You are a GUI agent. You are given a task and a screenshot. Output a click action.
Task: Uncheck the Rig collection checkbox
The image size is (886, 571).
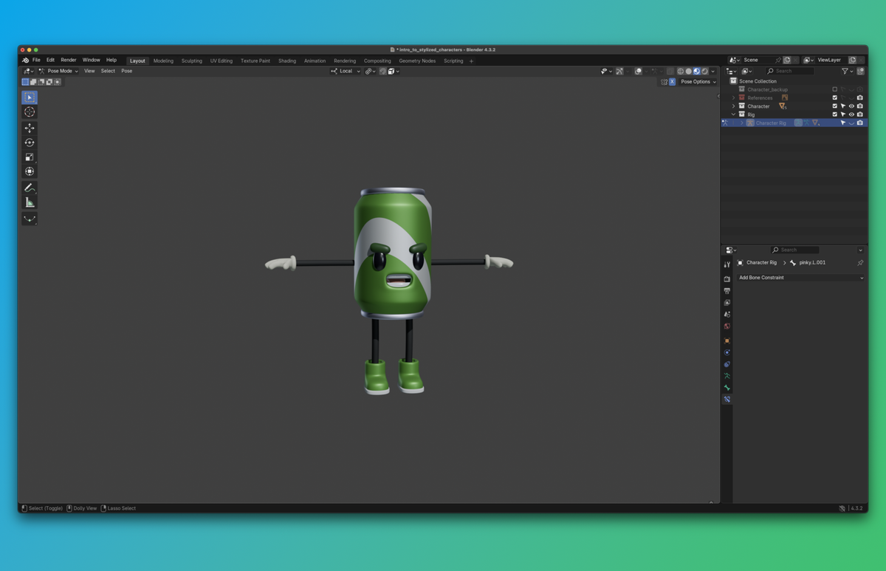[x=835, y=114]
